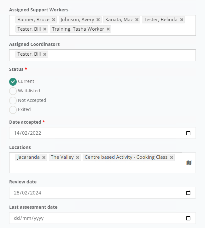Remove Johnson, Avery tag
Image resolution: width=205 pixels, height=228 pixels.
[x=98, y=20]
